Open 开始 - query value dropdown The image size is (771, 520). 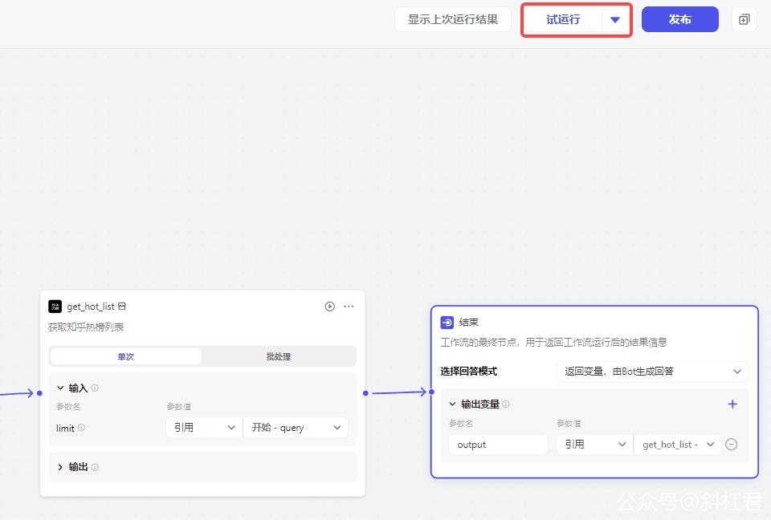click(296, 428)
